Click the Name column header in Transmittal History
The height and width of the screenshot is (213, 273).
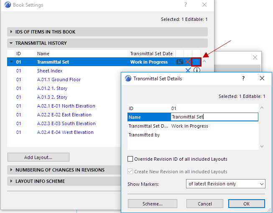coord(83,54)
